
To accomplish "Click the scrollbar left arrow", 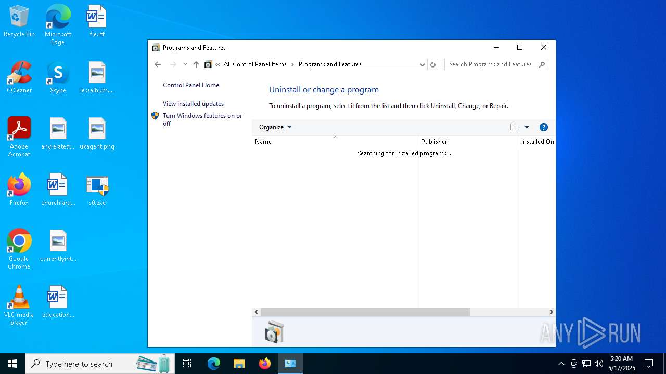I will click(x=256, y=312).
